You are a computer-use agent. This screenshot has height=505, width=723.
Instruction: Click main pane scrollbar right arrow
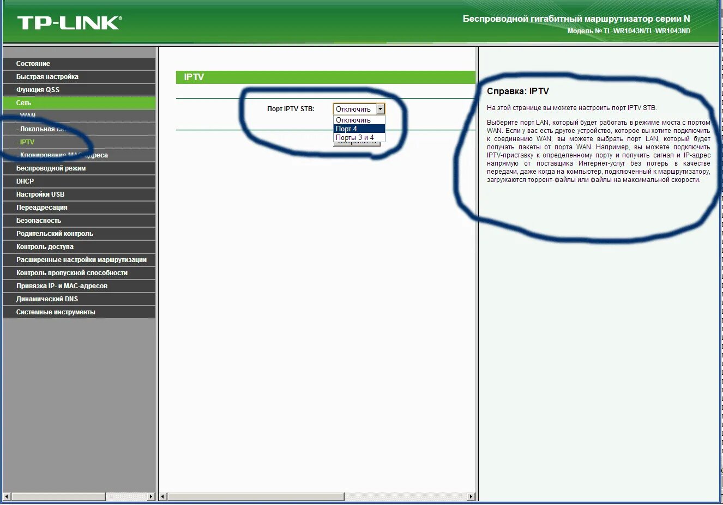472,497
